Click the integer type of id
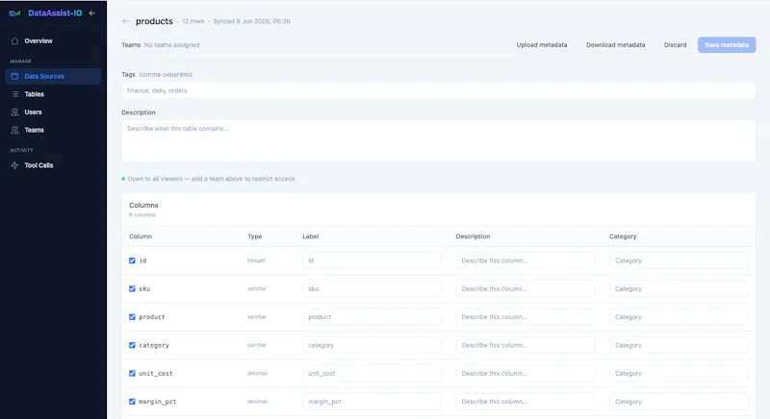Viewport: 770px width, 419px height. 256,260
